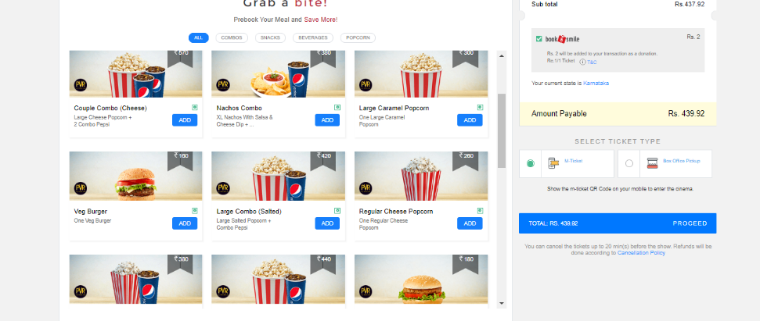Click the Veg Burger item title
The height and width of the screenshot is (321, 760).
(x=91, y=211)
